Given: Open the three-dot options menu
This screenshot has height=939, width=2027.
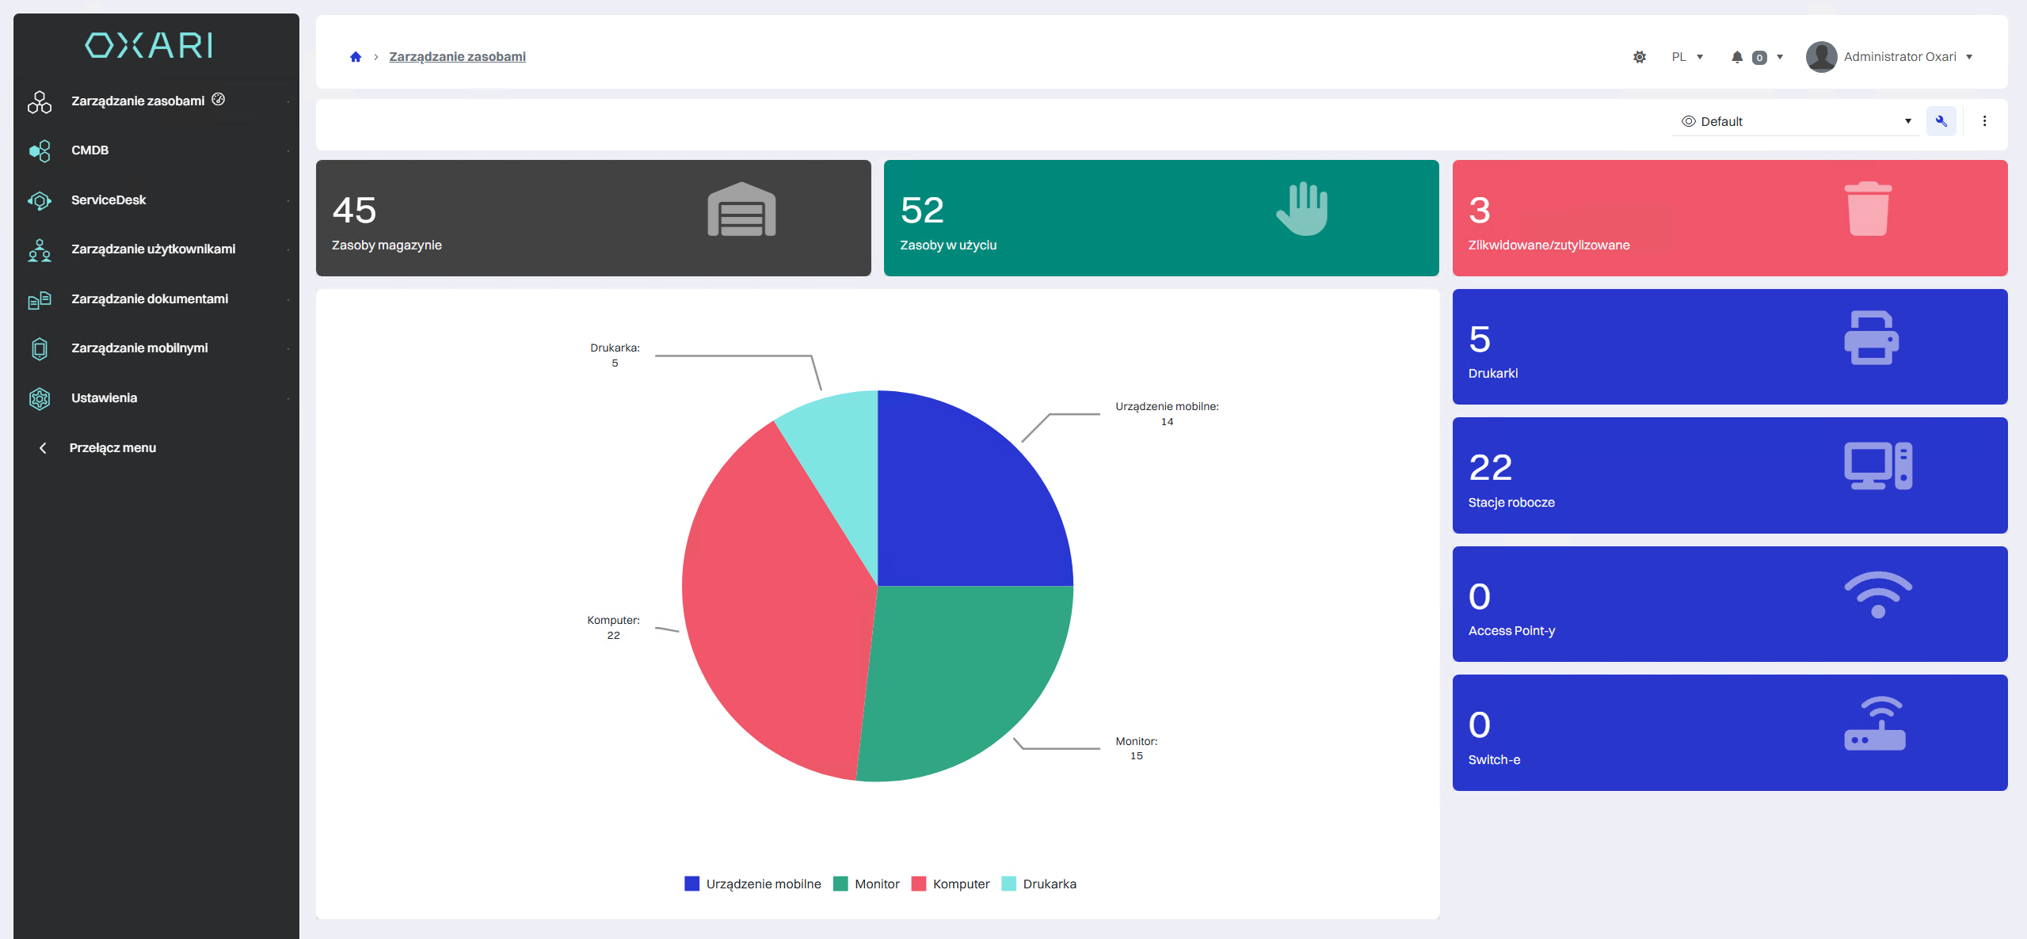Looking at the screenshot, I should (x=1984, y=121).
